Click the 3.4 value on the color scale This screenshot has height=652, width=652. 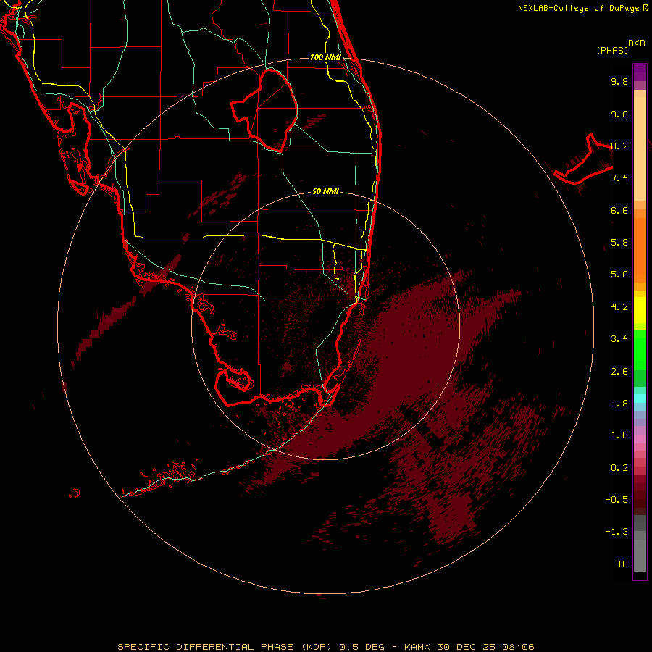pyautogui.click(x=619, y=339)
